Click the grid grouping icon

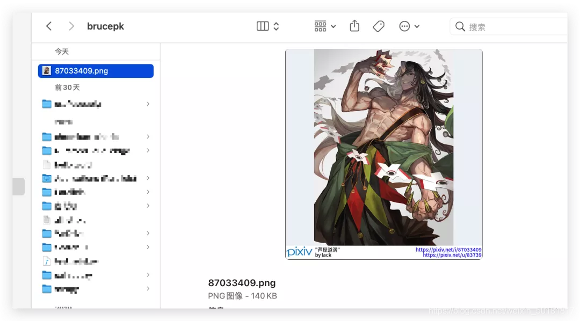point(320,26)
